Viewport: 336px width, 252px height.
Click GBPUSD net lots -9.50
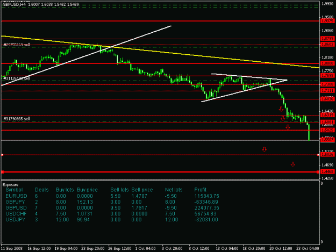click(x=171, y=208)
